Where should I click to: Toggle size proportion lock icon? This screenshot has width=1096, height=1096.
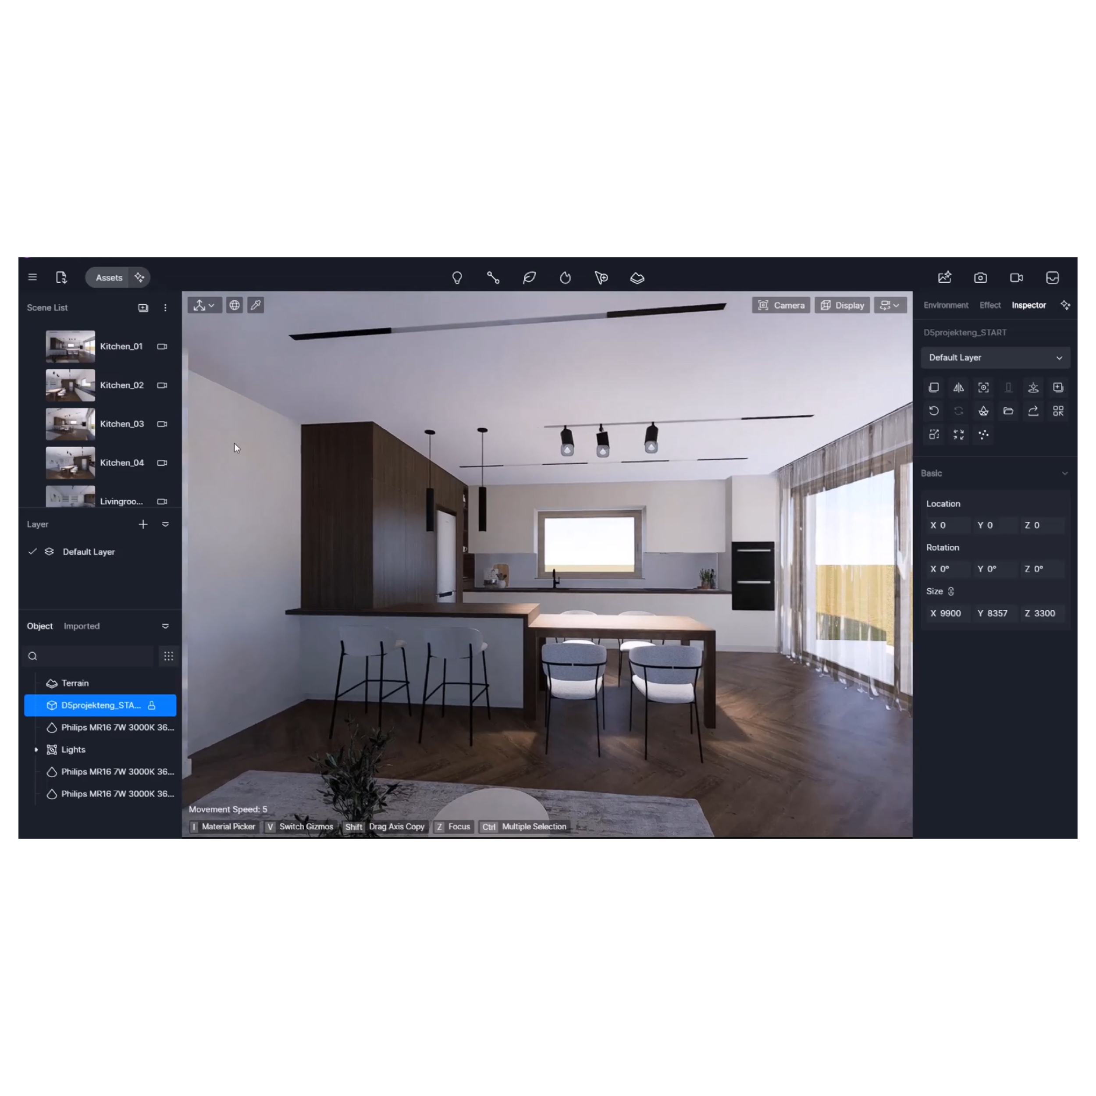951,591
